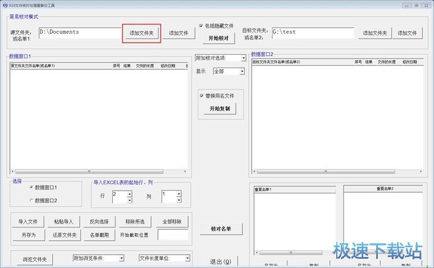
Task: Click the 结果 column header in 数据窗口2
Action: (x=369, y=62)
